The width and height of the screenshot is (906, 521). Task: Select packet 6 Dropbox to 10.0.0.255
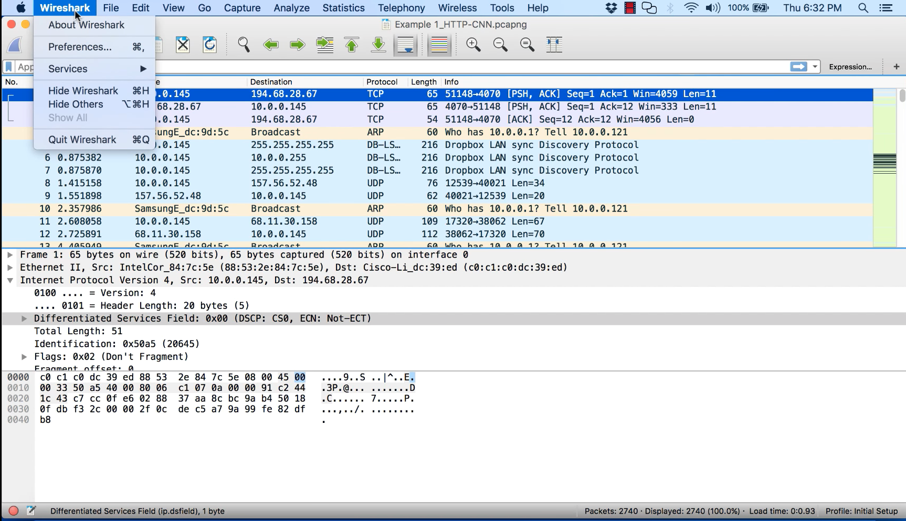(x=438, y=157)
